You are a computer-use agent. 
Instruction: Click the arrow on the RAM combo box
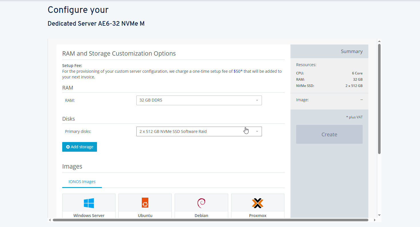click(257, 100)
